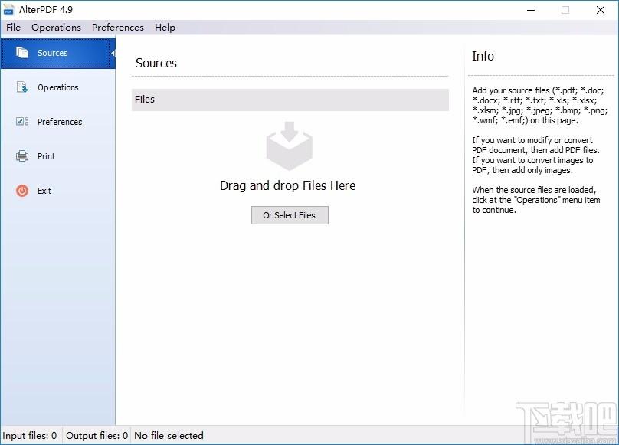Open the Help menu
This screenshot has height=445, width=619.
pyautogui.click(x=165, y=28)
